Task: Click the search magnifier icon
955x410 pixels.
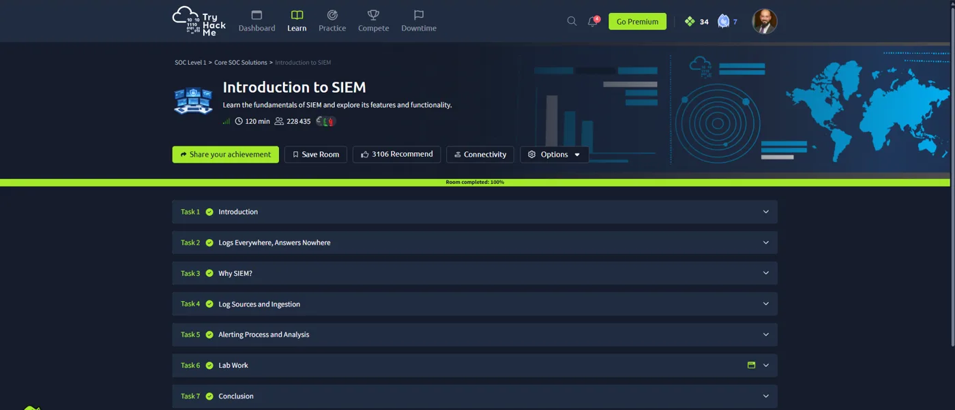Action: tap(572, 21)
